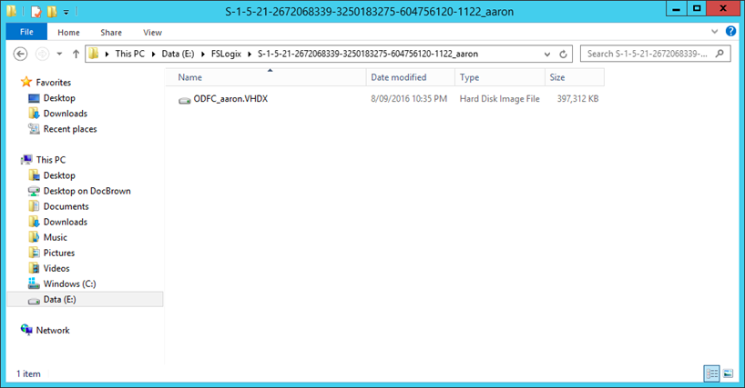Open Desktop under Favorites
This screenshot has width=745, height=388.
[59, 98]
